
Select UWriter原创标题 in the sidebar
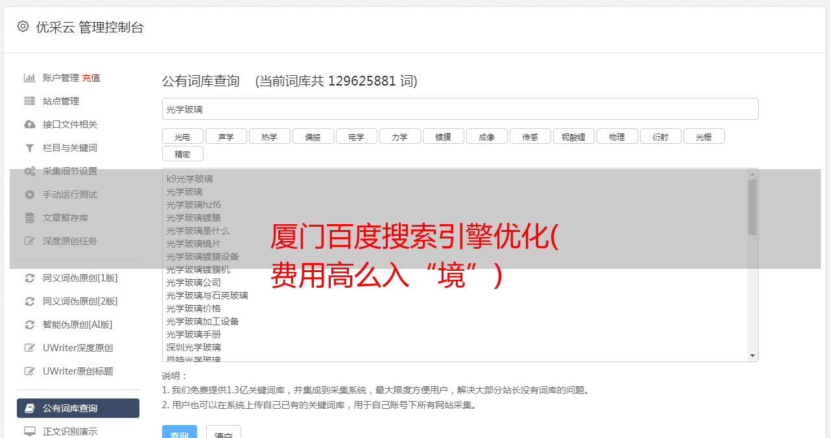tap(78, 371)
